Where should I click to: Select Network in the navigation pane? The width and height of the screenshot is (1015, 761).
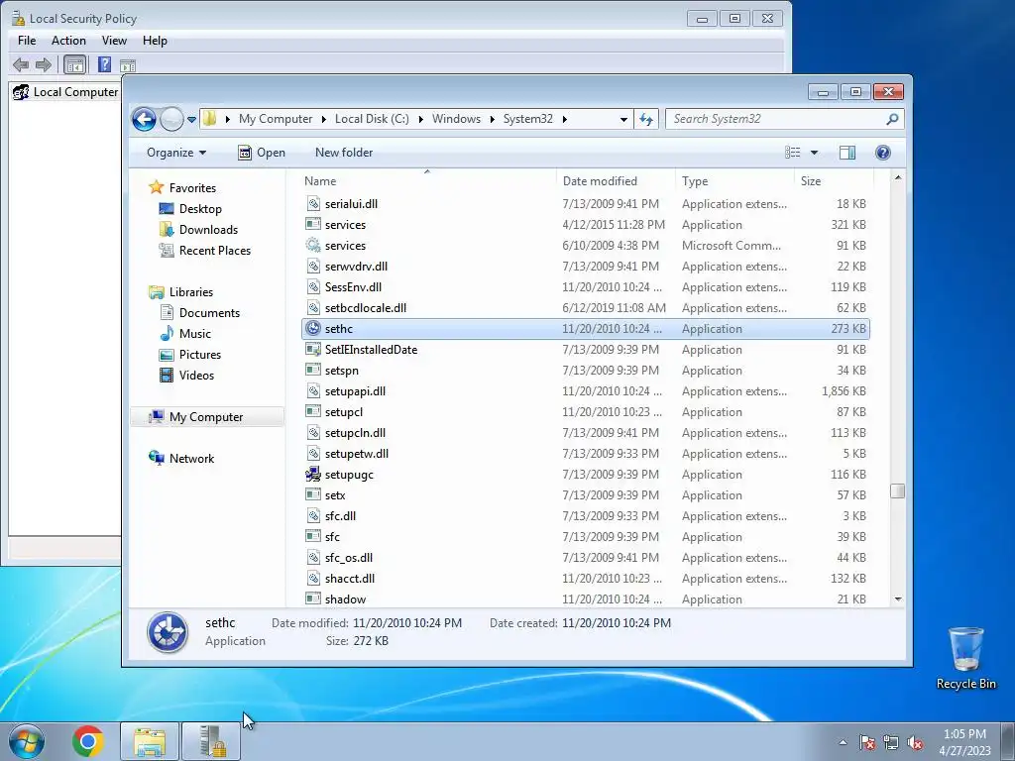[x=191, y=459]
